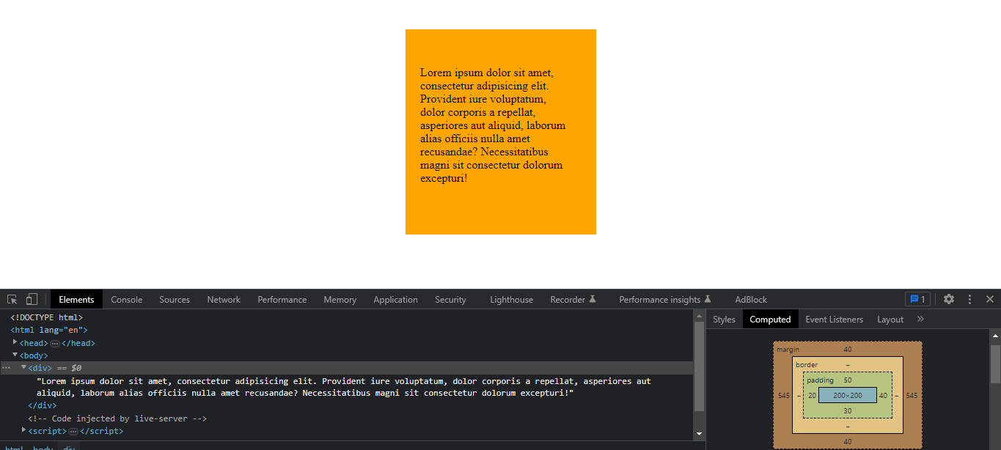This screenshot has height=450, width=1001.
Task: Collapse the body element node
Action: click(15, 355)
